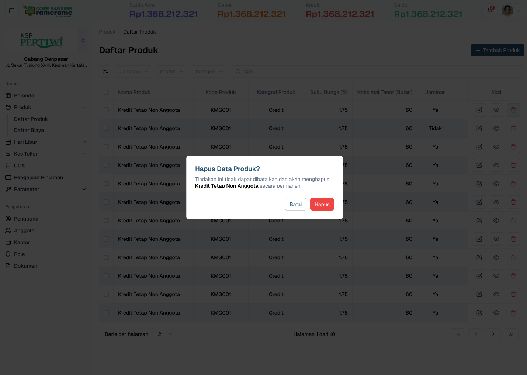Image resolution: width=527 pixels, height=375 pixels.
Task: Open the Dokumen section icon
Action: point(8,265)
